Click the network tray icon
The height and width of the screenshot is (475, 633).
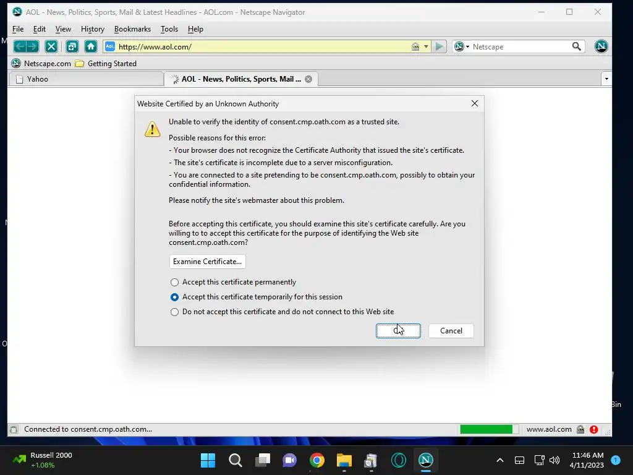tap(539, 460)
